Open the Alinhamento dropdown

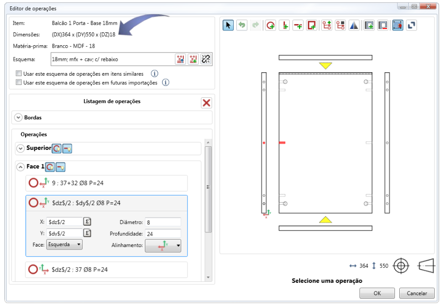click(163, 245)
